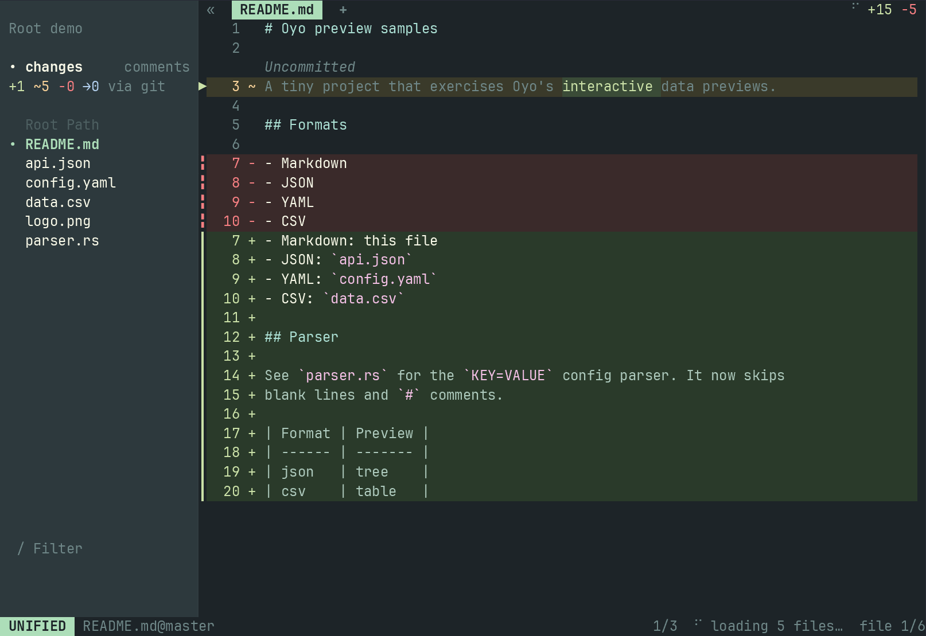
Task: Click the Root demo header
Action: point(45,29)
